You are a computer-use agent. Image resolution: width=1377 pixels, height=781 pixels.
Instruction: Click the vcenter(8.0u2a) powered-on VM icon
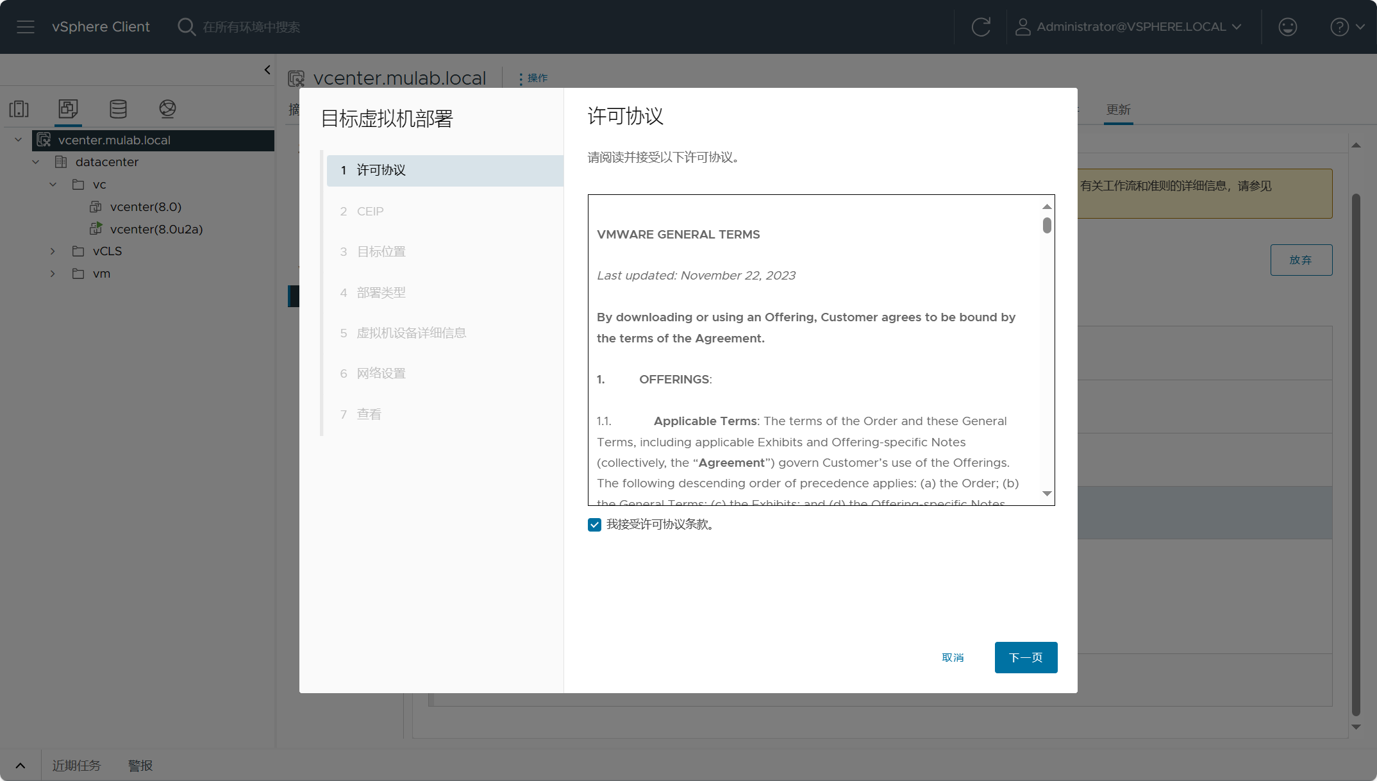96,228
